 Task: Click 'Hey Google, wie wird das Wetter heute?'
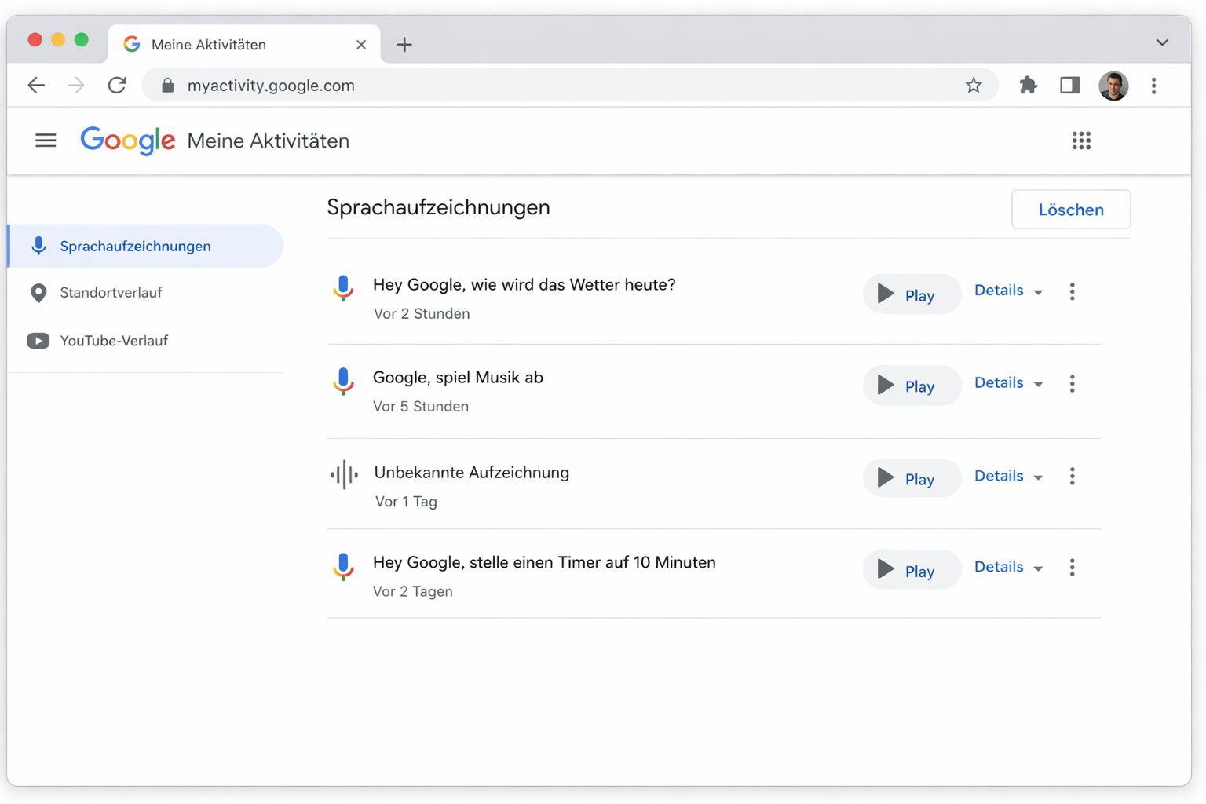524,285
